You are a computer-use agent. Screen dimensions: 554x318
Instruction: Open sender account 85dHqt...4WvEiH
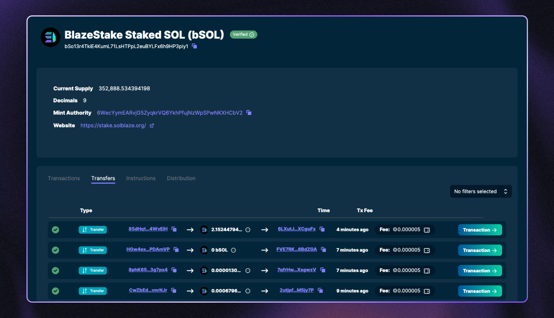[x=148, y=229]
